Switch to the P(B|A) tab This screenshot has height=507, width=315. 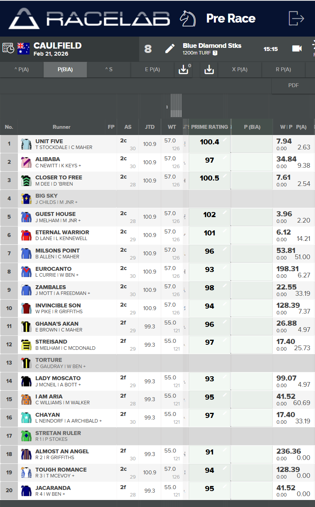click(x=65, y=70)
